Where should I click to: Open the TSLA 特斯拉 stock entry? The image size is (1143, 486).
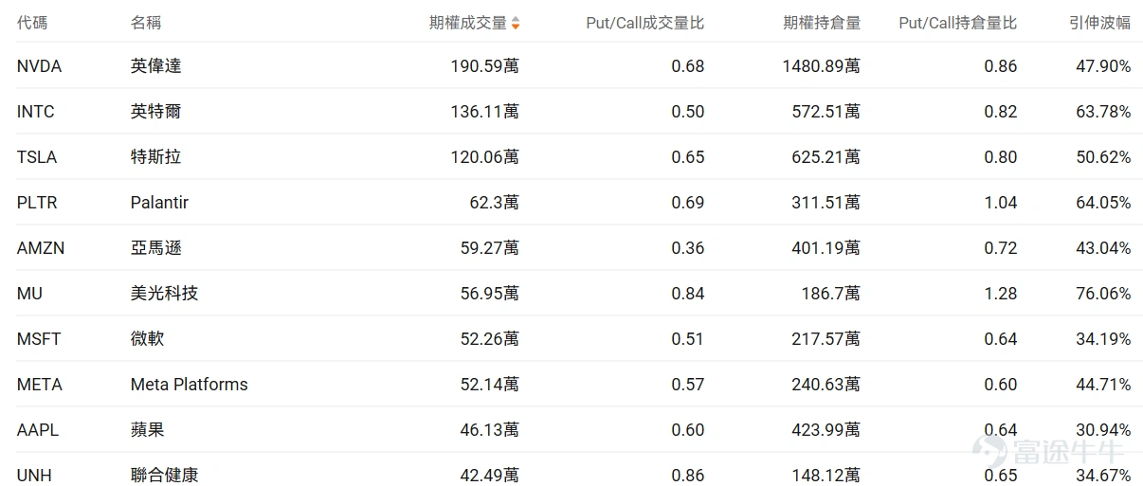tap(571, 157)
